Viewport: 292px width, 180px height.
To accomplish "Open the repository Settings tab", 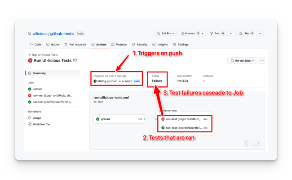I will [181, 45].
